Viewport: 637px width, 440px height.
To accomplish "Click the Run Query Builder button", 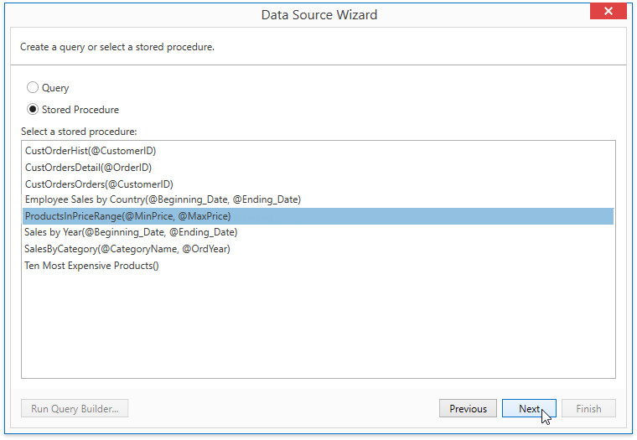I will click(x=75, y=408).
